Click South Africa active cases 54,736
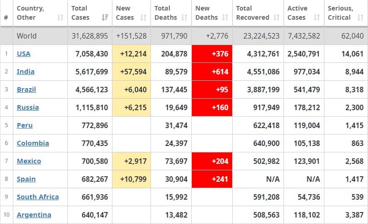Viewport: 368px width, 224px height. tap(309, 197)
